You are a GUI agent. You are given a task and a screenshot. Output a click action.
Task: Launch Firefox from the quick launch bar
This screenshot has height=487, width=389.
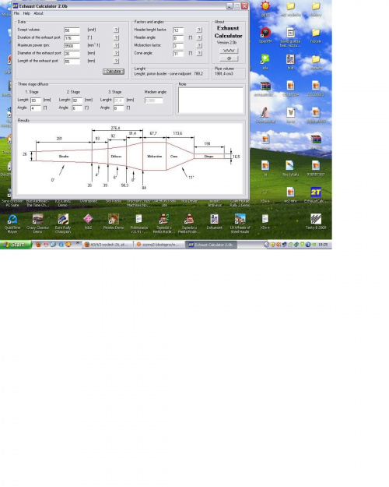[38, 245]
